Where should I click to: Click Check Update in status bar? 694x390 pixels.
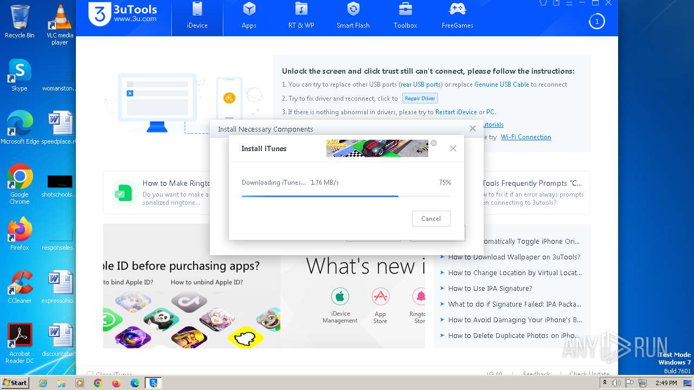[x=589, y=374]
